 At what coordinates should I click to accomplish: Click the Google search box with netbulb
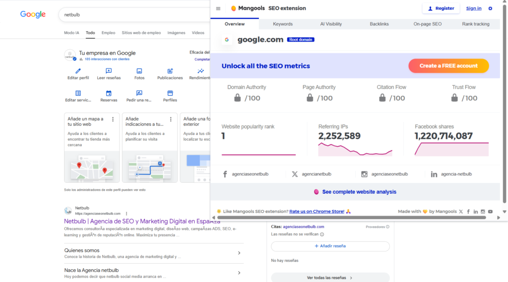(134, 15)
